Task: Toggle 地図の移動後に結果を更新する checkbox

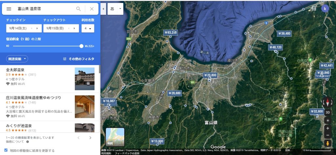Action: point(6,150)
